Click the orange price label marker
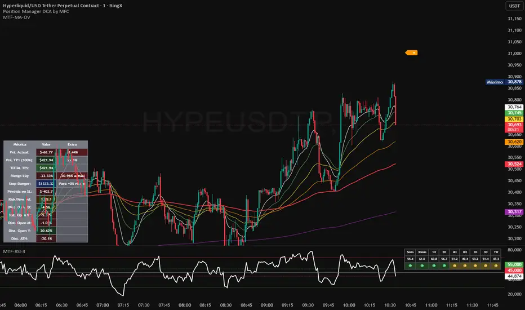Viewport: 525px width, 310px height. [x=412, y=53]
